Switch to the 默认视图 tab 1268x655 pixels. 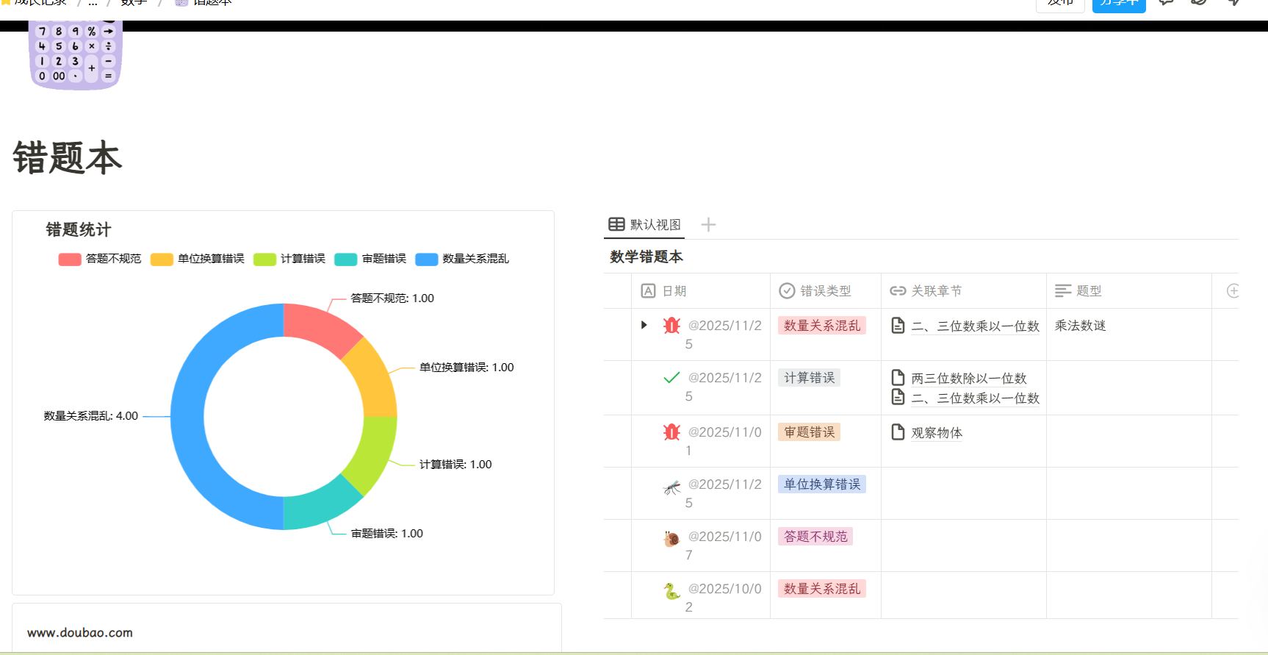[x=645, y=225]
